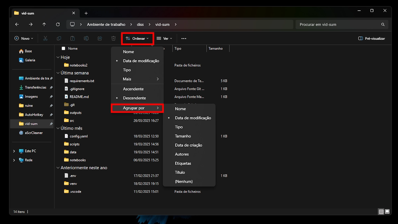Go up one folder level arrow
398x224 pixels.
click(x=44, y=25)
